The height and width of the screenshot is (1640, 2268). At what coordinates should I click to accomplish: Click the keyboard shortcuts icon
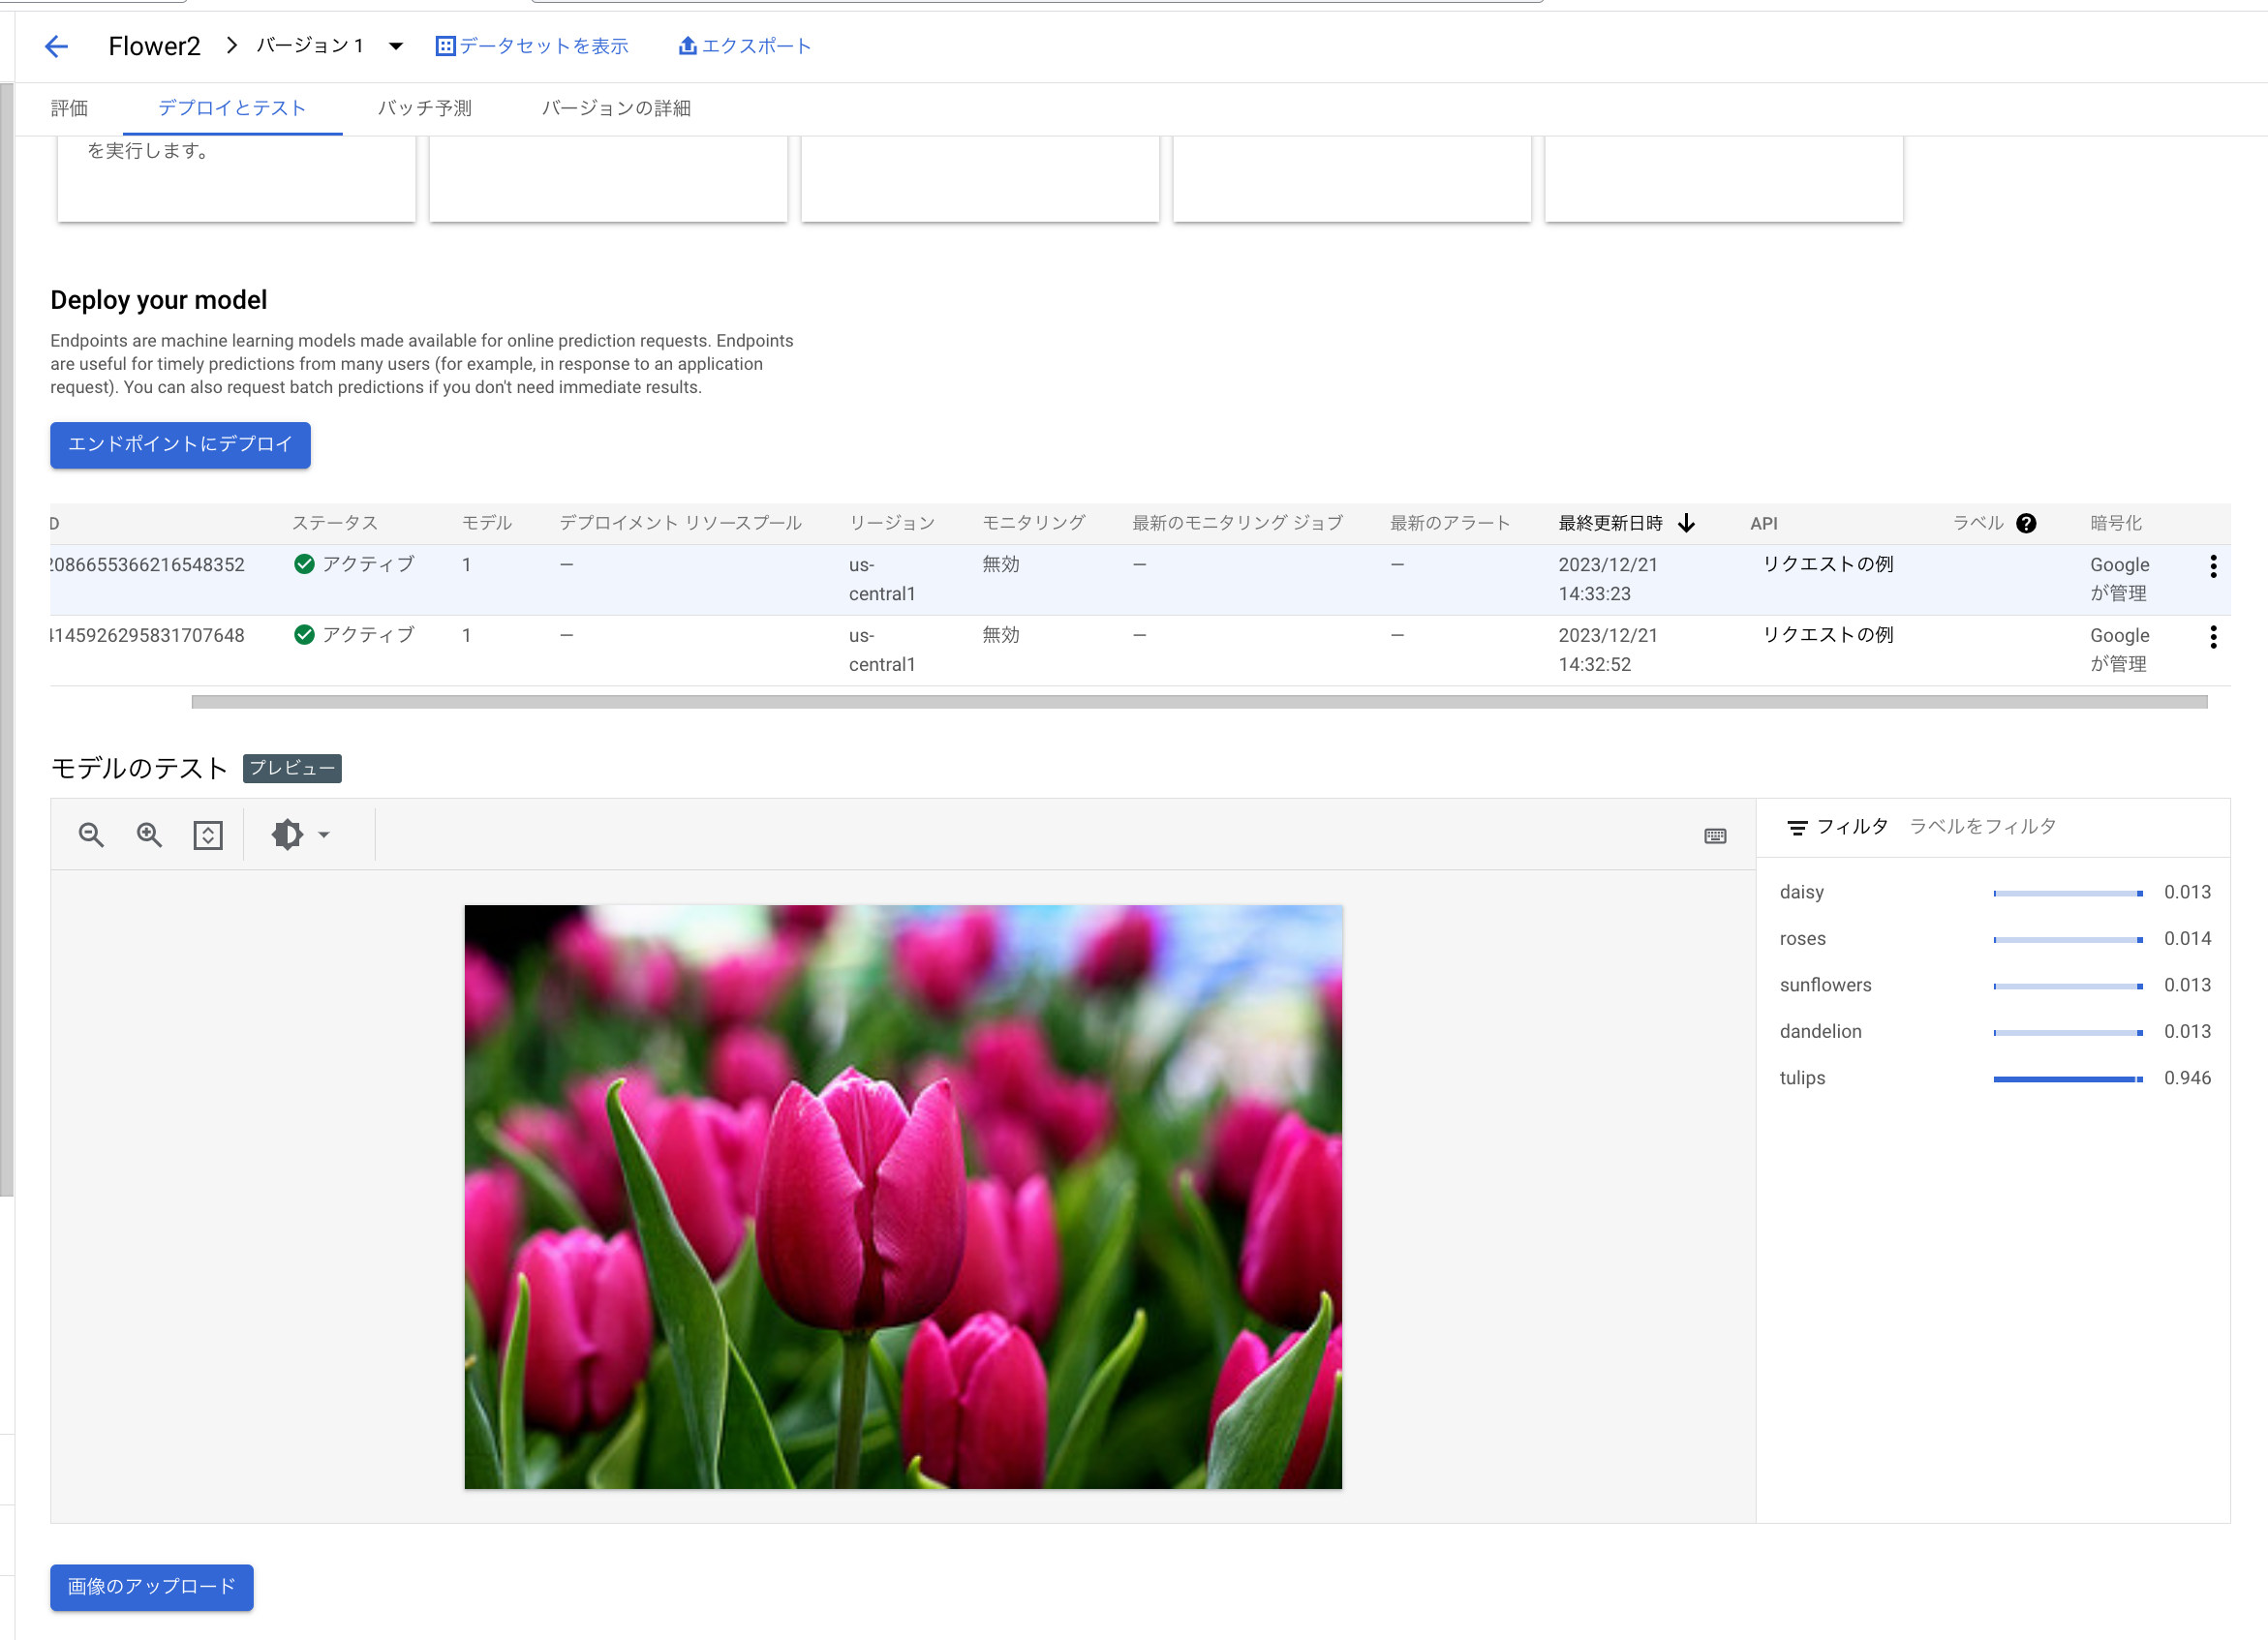point(1714,836)
